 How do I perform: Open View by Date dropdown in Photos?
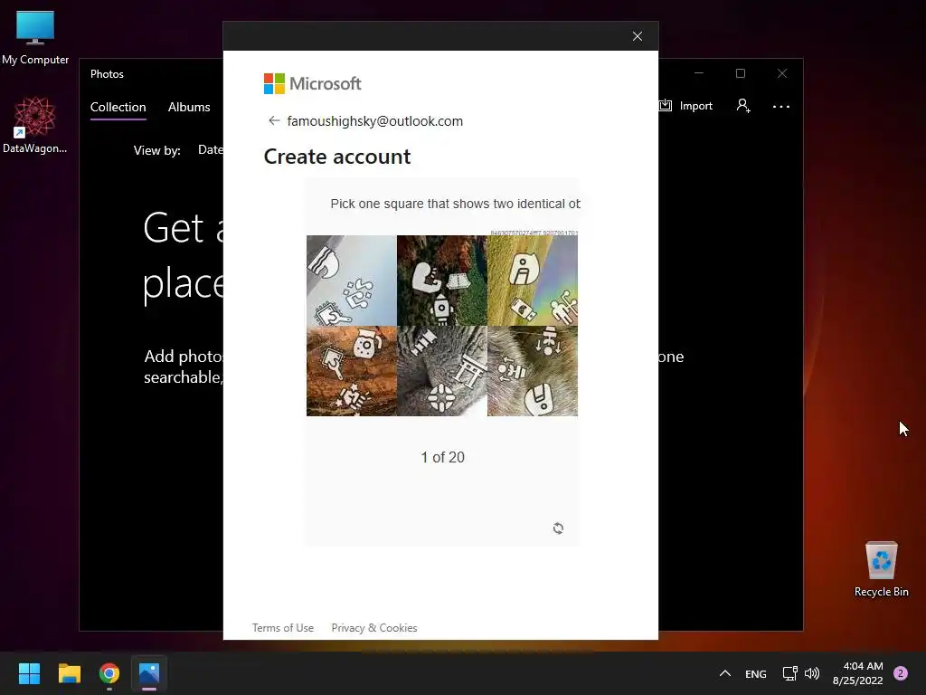(x=210, y=150)
